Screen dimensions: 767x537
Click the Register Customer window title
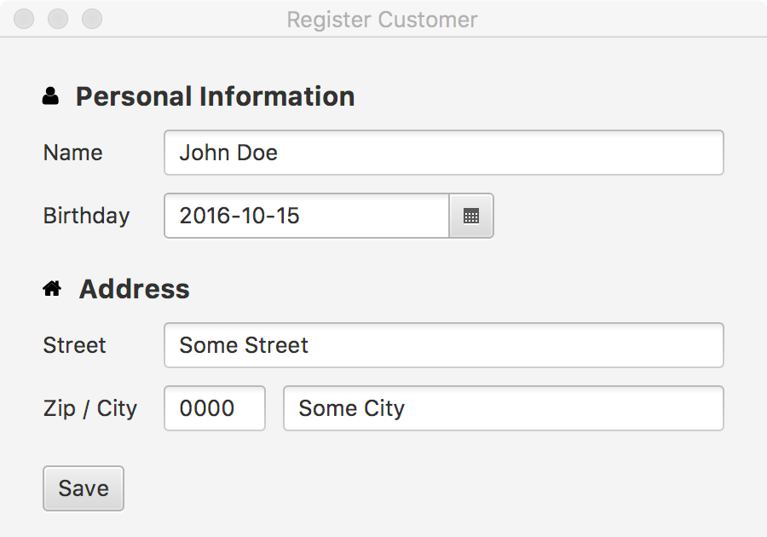pyautogui.click(x=382, y=20)
